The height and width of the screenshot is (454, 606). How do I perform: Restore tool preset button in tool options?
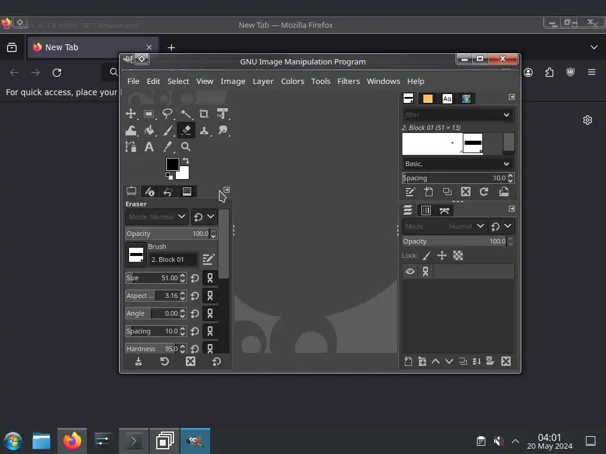[x=165, y=361]
